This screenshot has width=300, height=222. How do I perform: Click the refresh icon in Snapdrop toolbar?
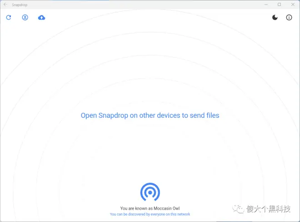[9, 17]
